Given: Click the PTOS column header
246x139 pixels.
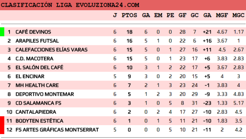Looking at the screenshot, I should [129, 15].
